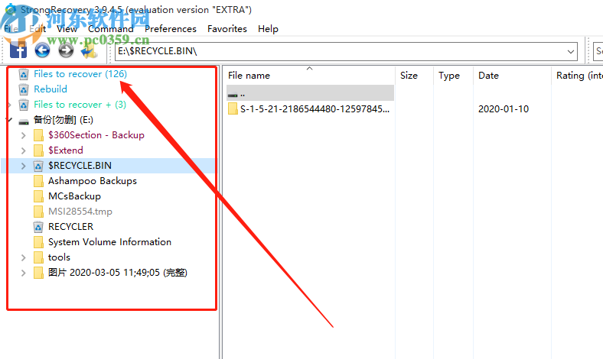This screenshot has height=359, width=603.
Task: Click the recycle bin icon of RECYCLER
Action: click(38, 227)
